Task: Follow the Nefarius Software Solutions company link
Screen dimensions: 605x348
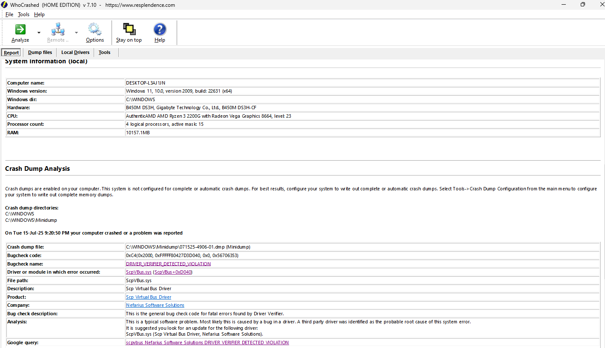Action: [x=155, y=305]
